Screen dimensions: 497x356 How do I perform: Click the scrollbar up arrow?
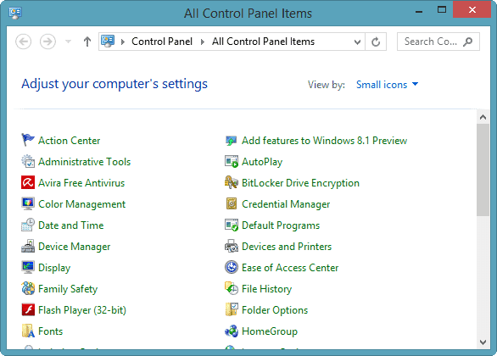coord(483,117)
